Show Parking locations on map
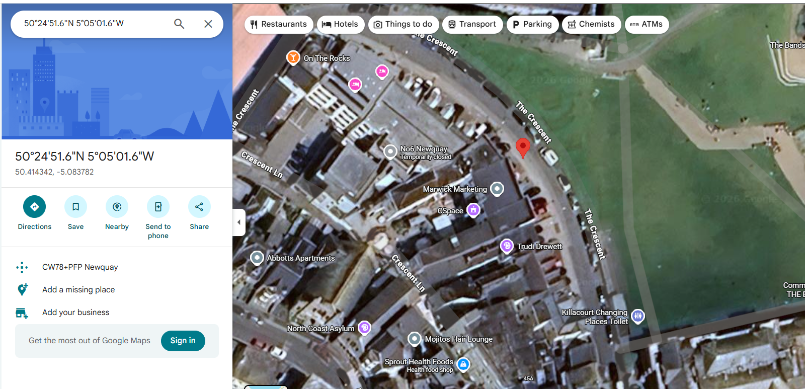 [532, 24]
